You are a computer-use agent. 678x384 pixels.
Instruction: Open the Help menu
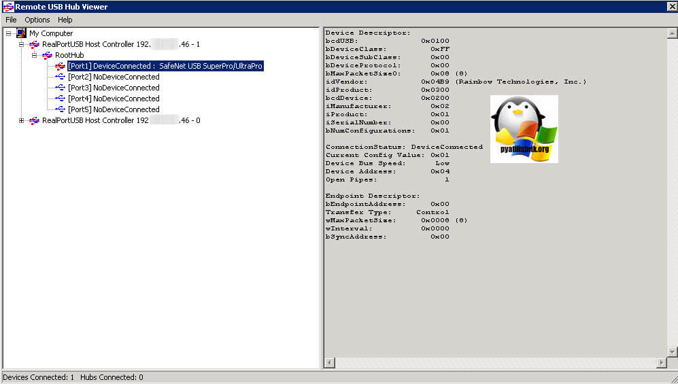pos(65,20)
